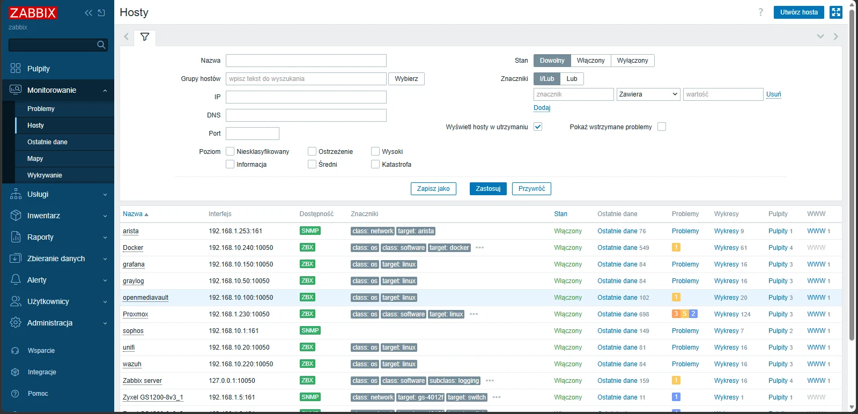Expand the Administracja menu section

[x=105, y=323]
